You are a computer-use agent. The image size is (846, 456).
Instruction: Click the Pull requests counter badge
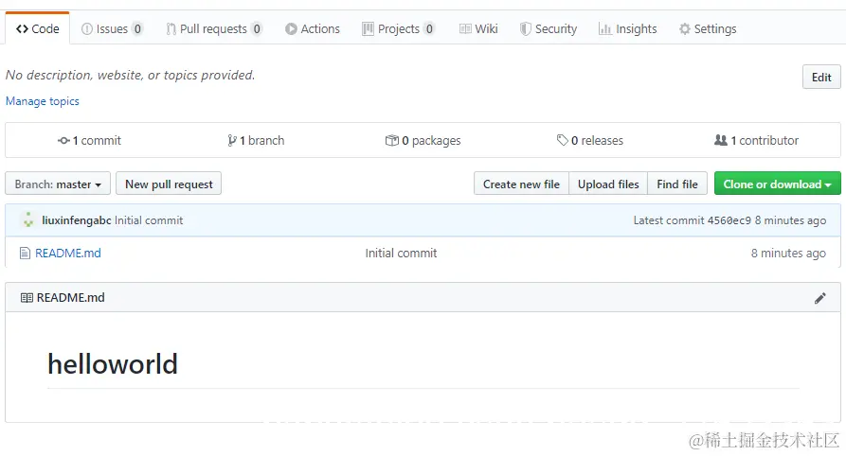coord(257,28)
